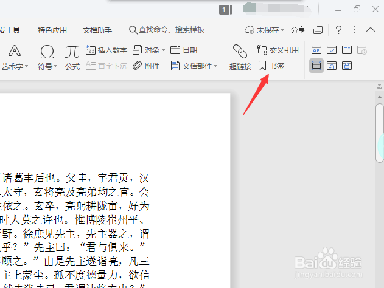Open the three-dot more options menu
Image resolution: width=384 pixels, height=288 pixels.
tap(355, 30)
